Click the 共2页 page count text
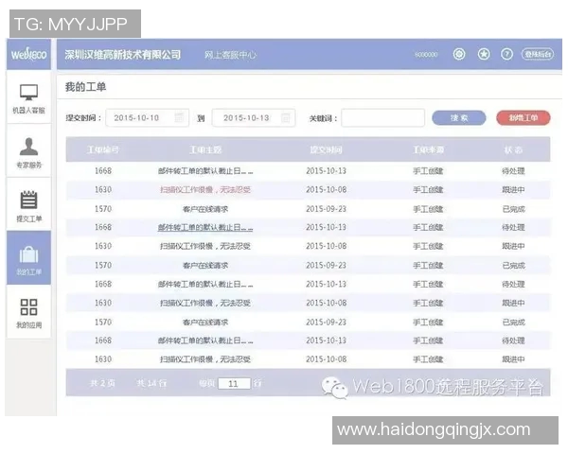This screenshot has width=568, height=454. (x=102, y=383)
